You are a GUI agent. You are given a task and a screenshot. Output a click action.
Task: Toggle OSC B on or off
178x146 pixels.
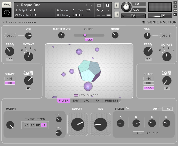click(x=166, y=36)
